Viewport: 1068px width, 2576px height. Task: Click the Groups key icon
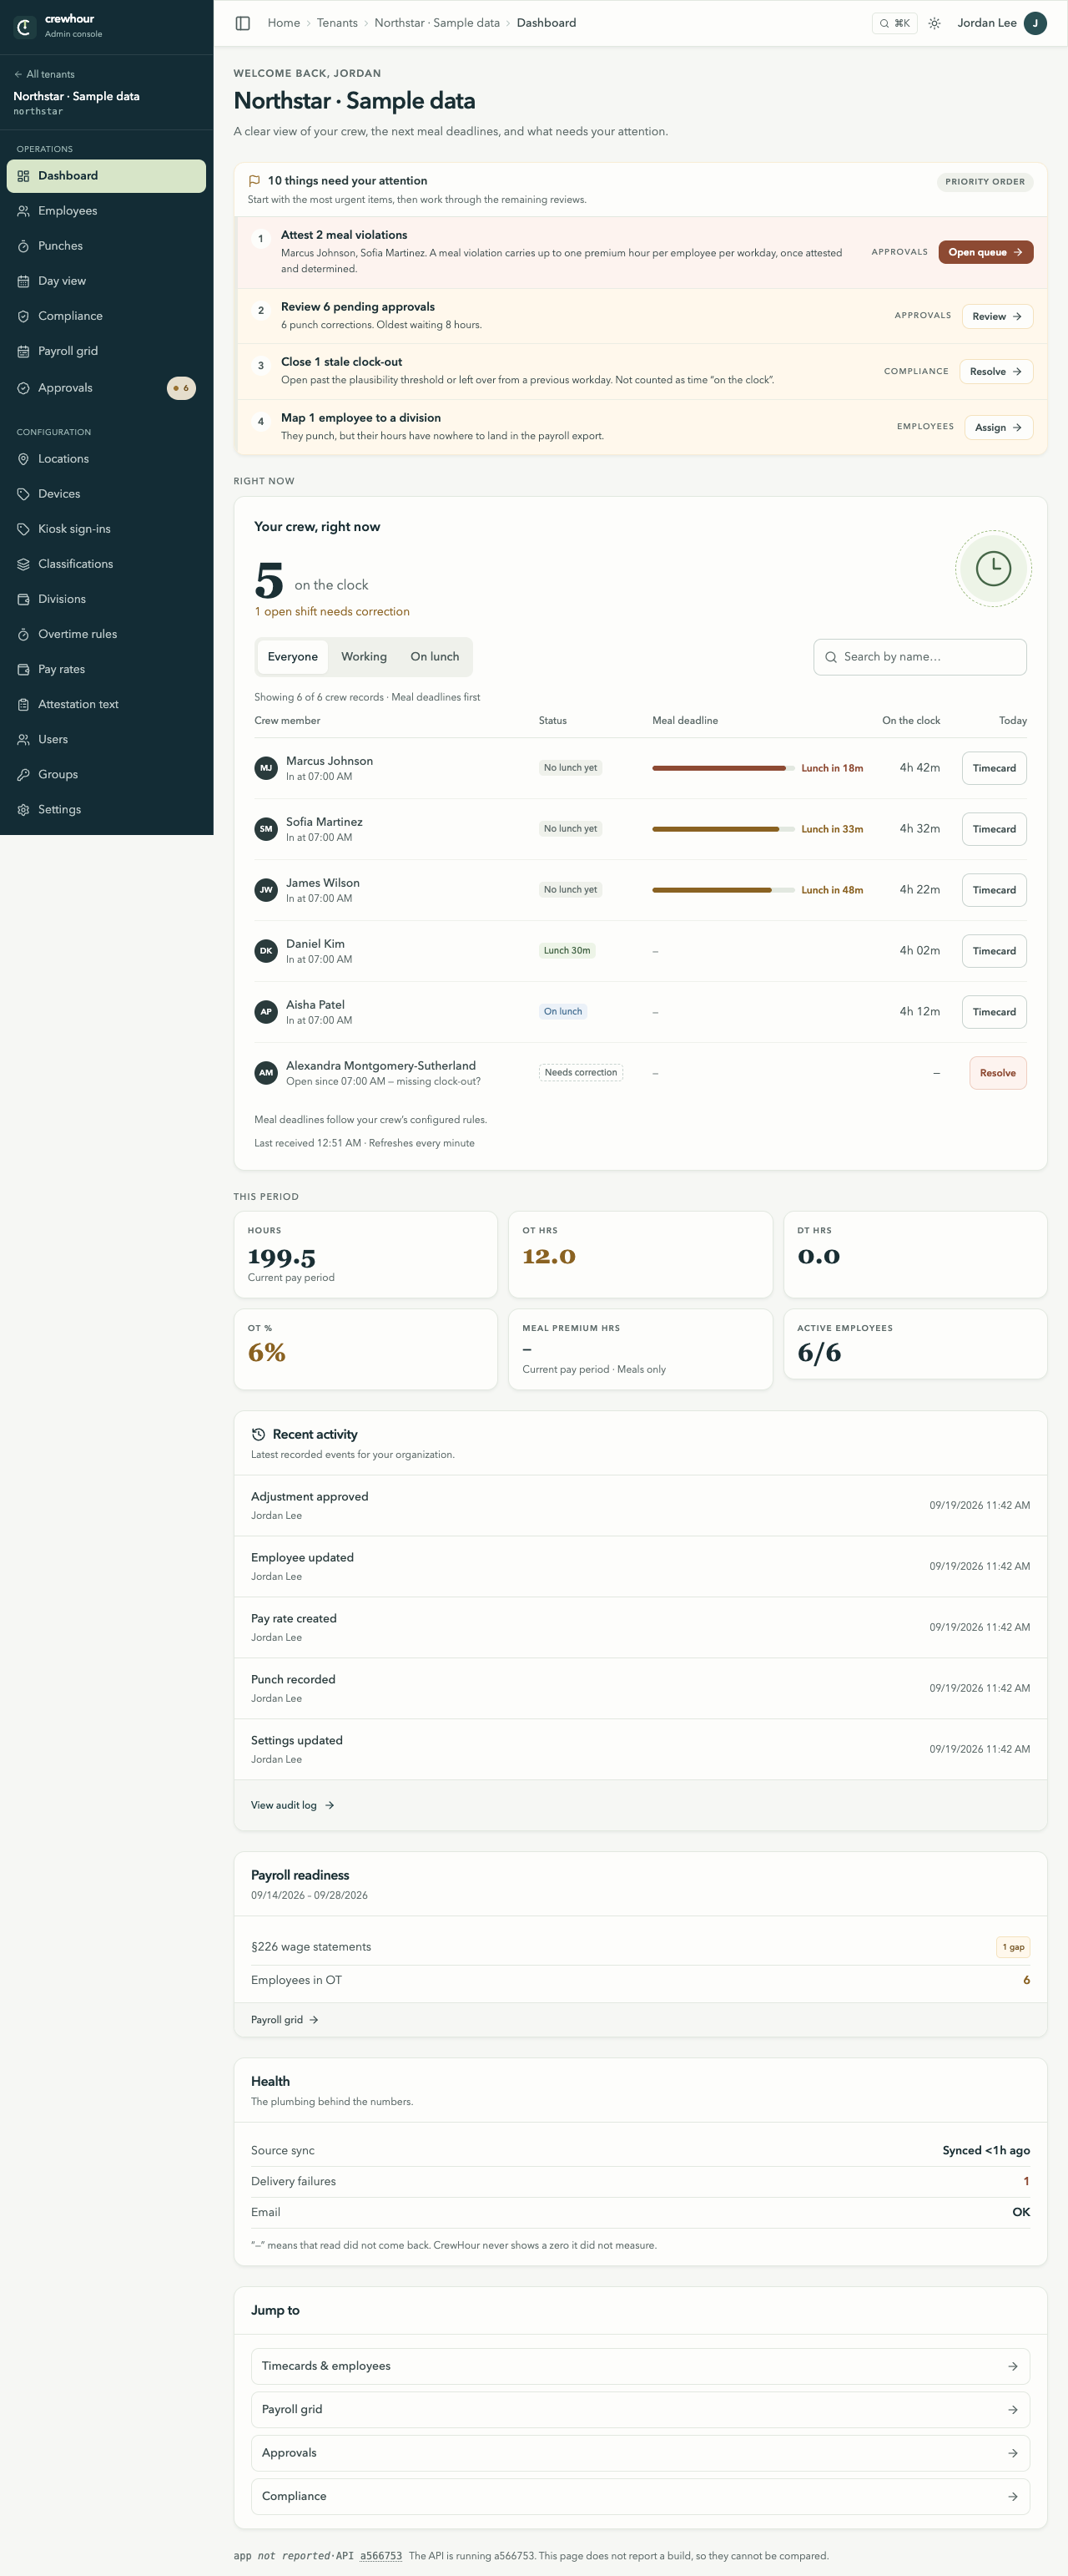pyautogui.click(x=23, y=774)
